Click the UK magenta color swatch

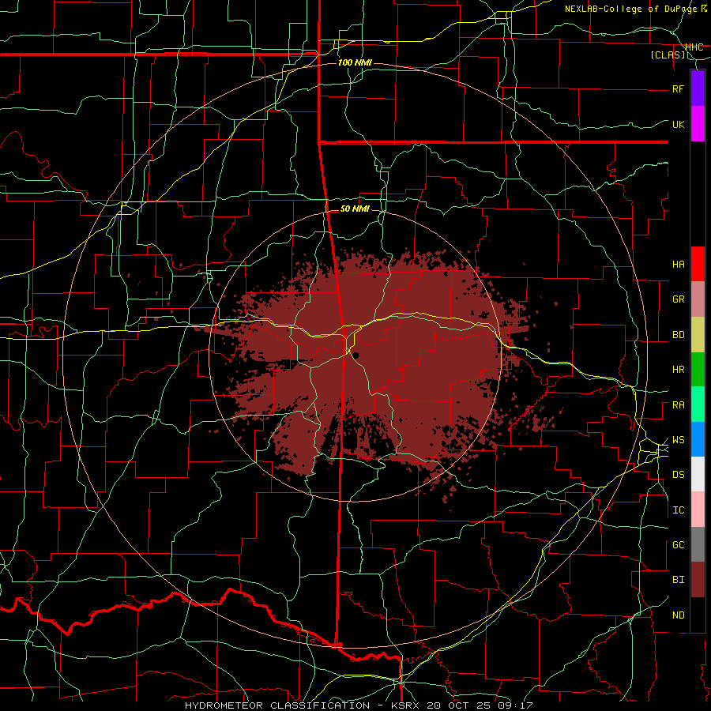[x=698, y=124]
